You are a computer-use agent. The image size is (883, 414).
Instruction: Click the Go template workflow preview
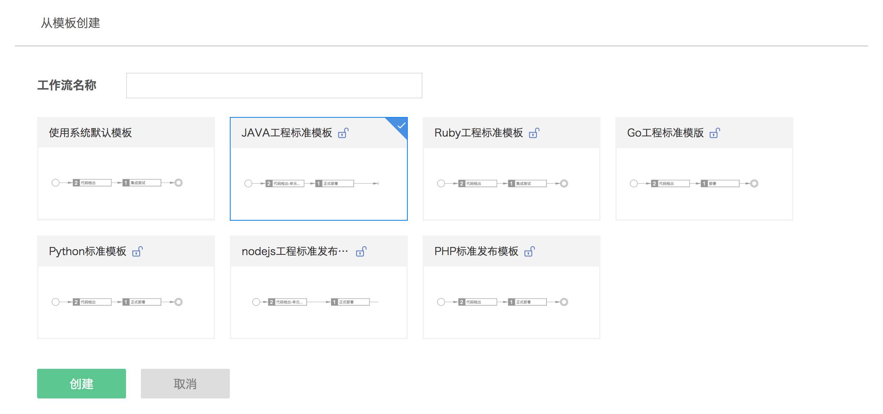point(694,183)
